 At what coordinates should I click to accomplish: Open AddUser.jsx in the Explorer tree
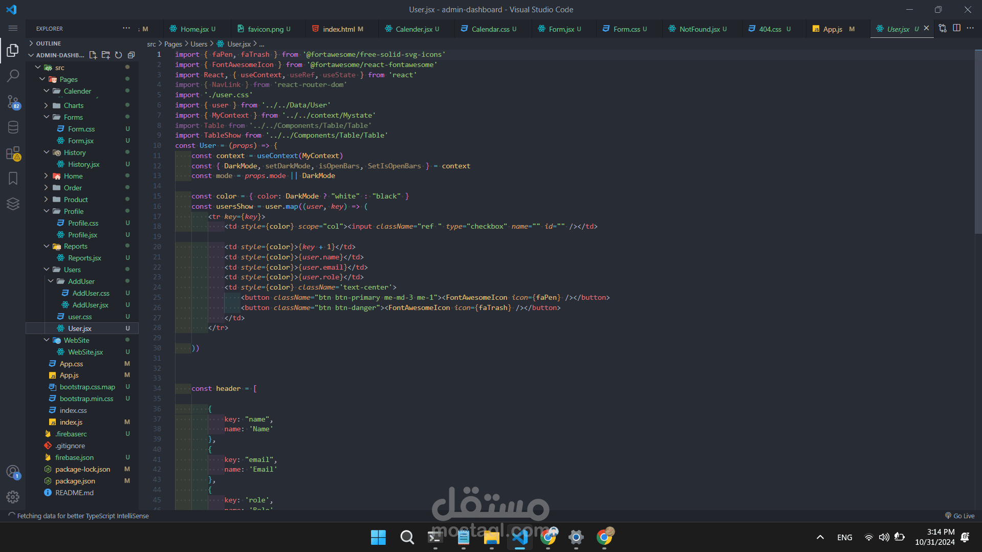(x=90, y=305)
